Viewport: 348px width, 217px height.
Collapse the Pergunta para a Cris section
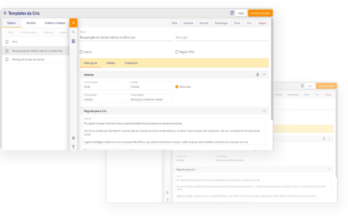coord(264,111)
